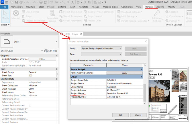Image resolution: width=192 pixels, height=124 pixels.
Task: Open Object Styles settings
Action: [x=30, y=12]
